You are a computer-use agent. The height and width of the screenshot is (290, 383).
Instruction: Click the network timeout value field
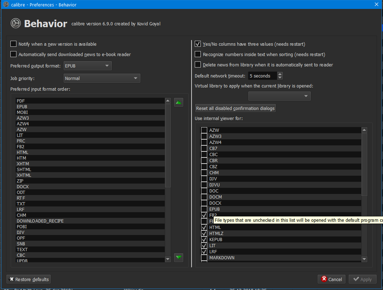point(263,76)
